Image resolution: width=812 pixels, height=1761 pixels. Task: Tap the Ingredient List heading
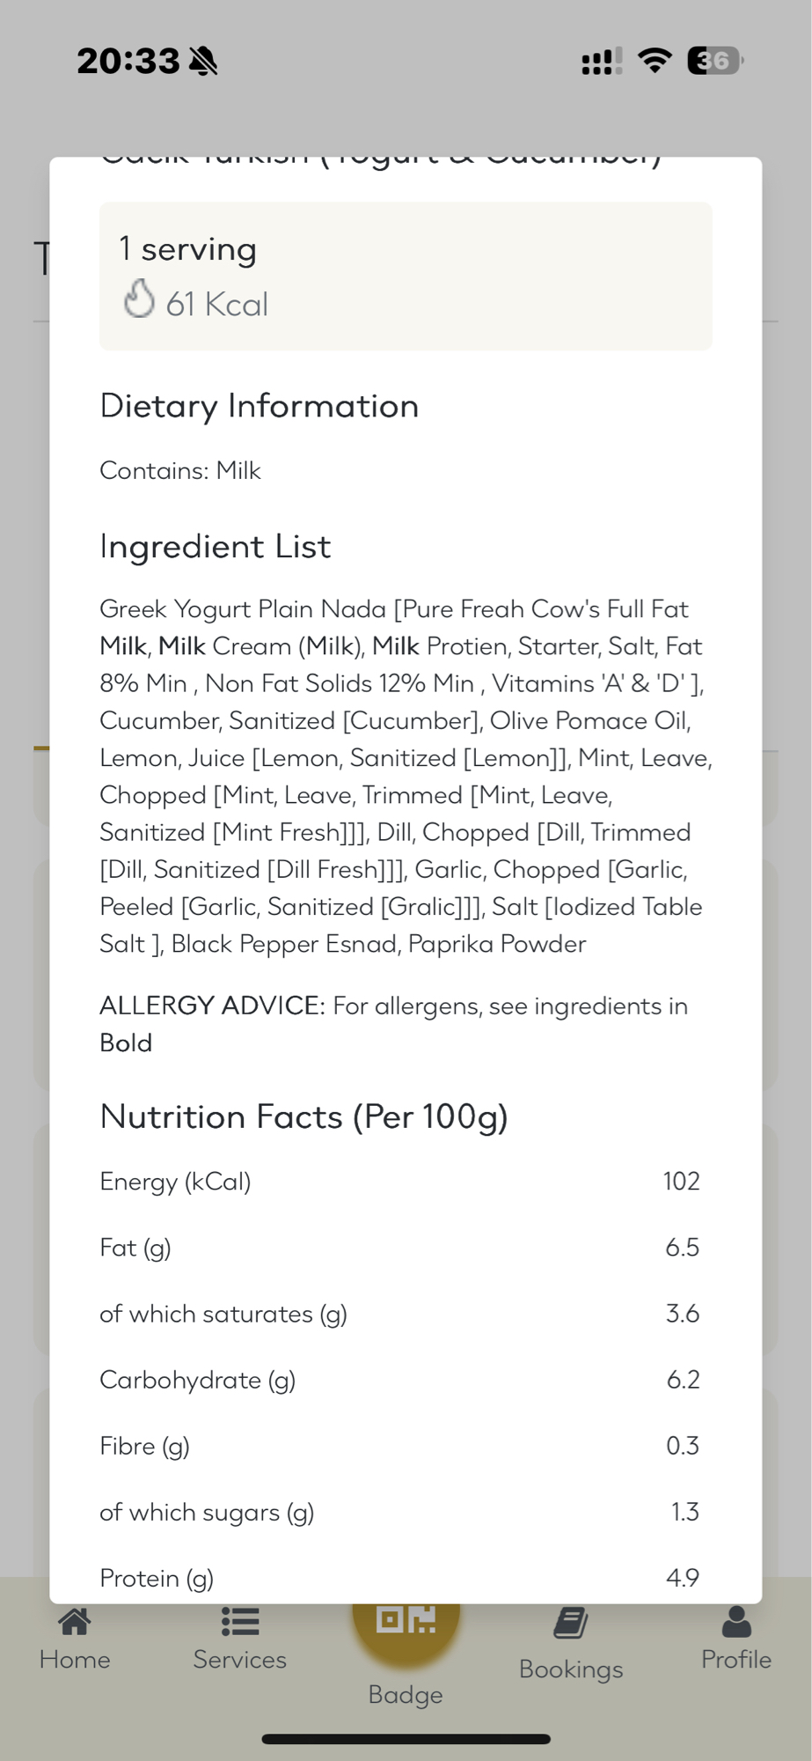click(216, 547)
